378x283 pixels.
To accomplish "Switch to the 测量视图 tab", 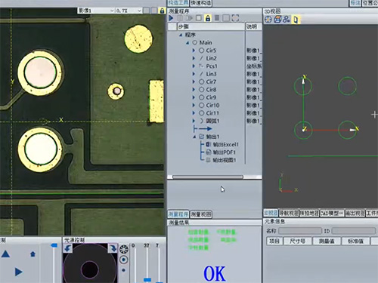I will tap(201, 214).
